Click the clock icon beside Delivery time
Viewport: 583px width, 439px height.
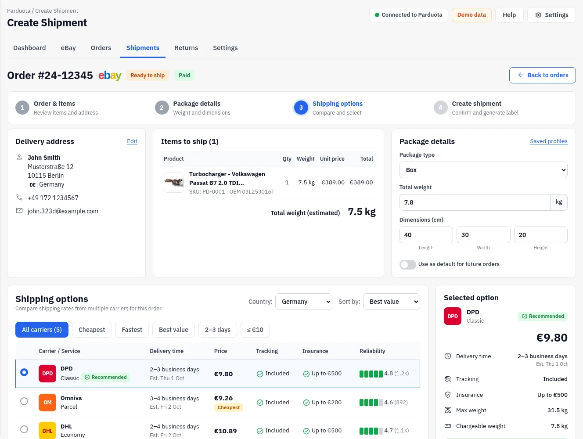pyautogui.click(x=448, y=356)
